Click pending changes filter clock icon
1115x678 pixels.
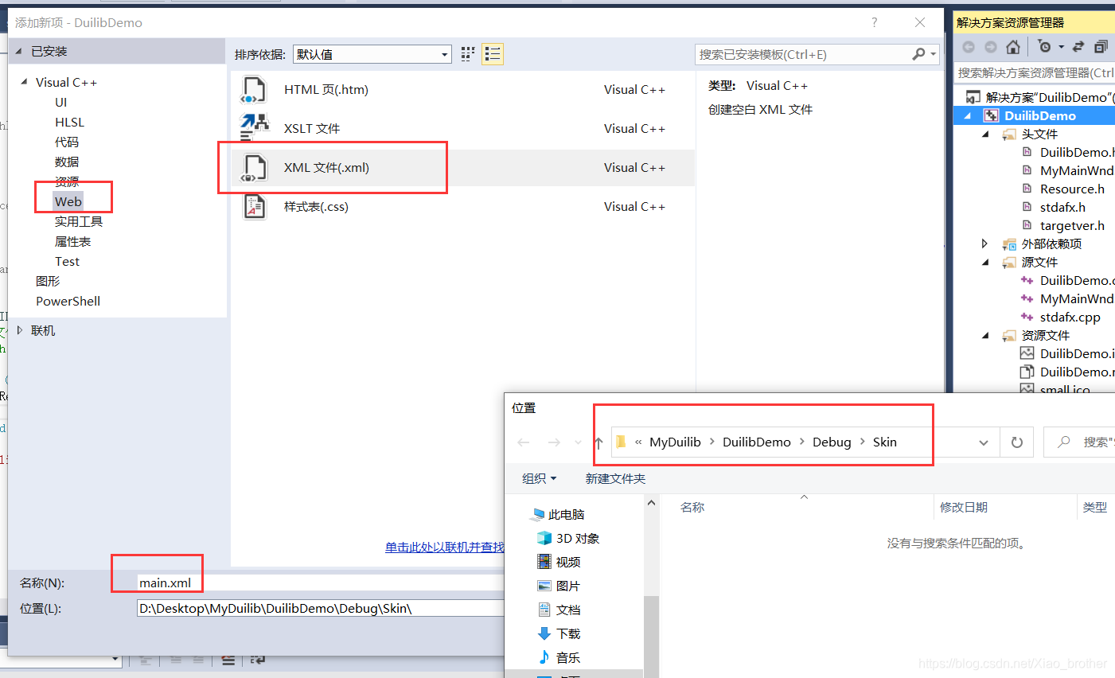click(x=1046, y=47)
